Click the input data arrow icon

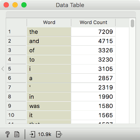pos(32,134)
